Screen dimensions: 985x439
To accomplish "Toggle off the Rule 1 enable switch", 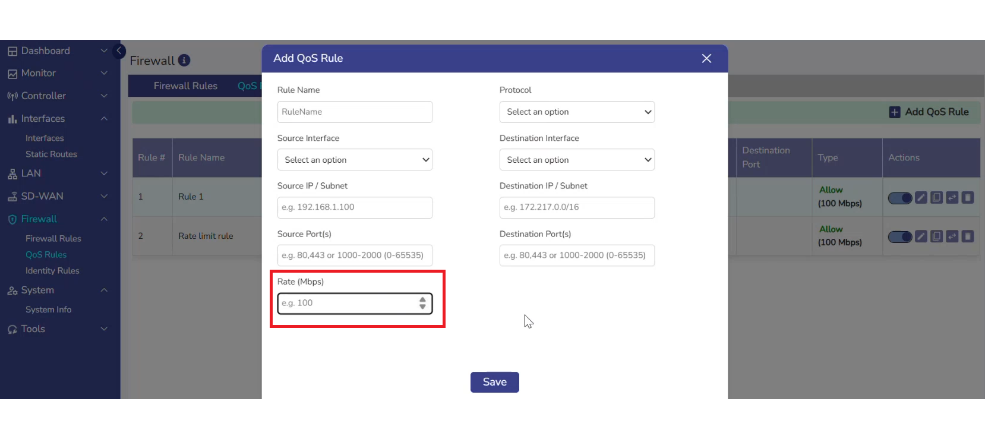I will pyautogui.click(x=899, y=198).
